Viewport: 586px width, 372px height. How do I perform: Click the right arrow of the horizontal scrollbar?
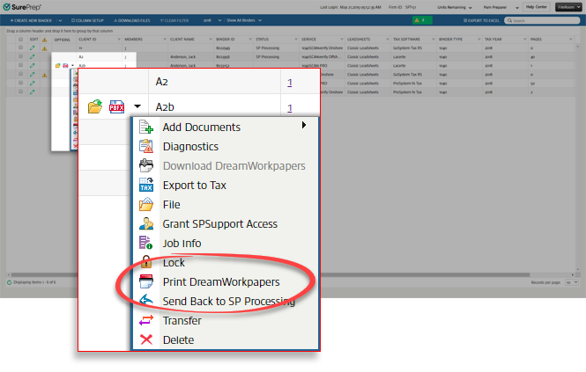tap(572, 274)
